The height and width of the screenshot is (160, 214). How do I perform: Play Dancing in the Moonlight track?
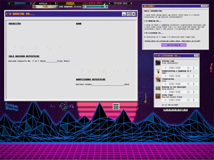pos(166,92)
